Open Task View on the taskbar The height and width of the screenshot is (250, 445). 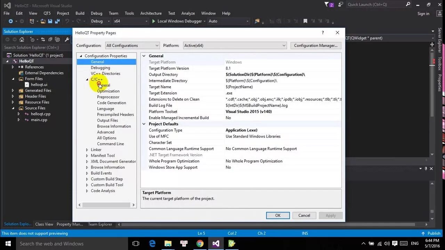[136, 243]
